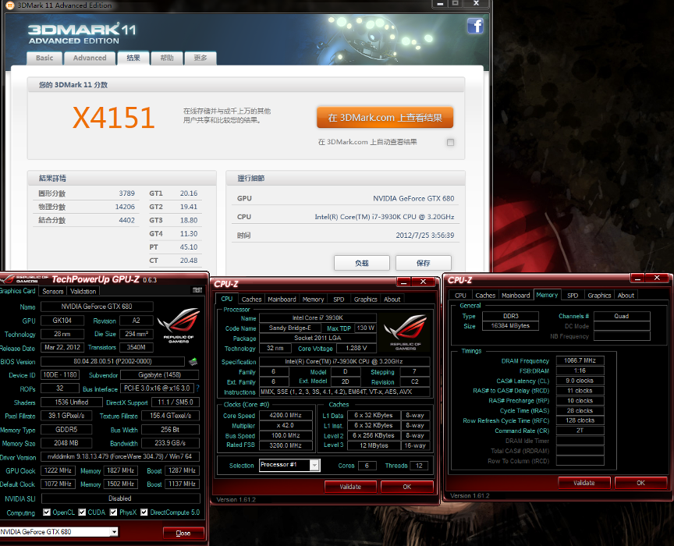Screen dimensions: 674x546
Task: Switch to the Advanced tab in 3DMark
Action: [90, 58]
